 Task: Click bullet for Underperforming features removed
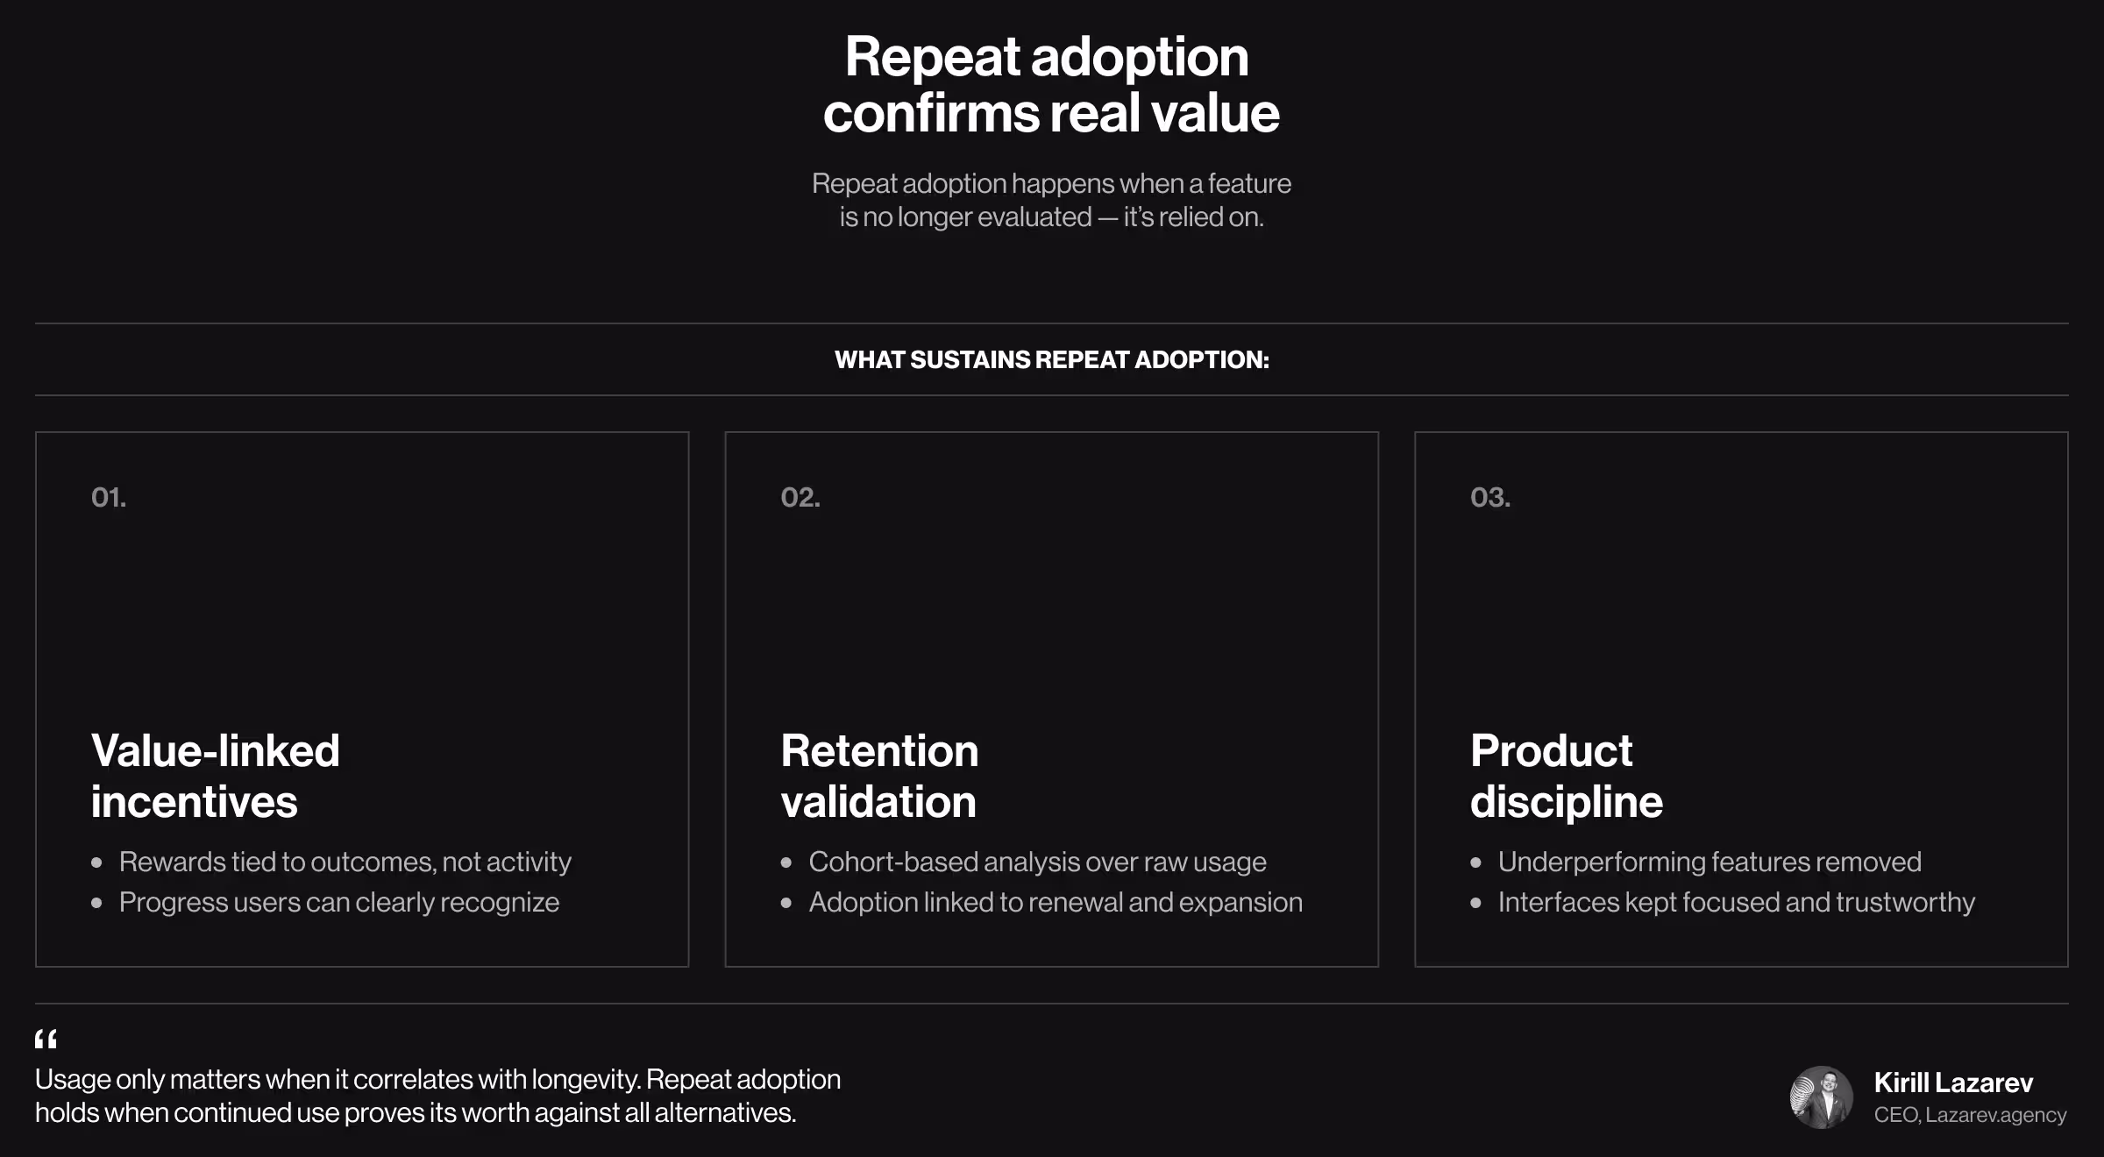[1695, 862]
